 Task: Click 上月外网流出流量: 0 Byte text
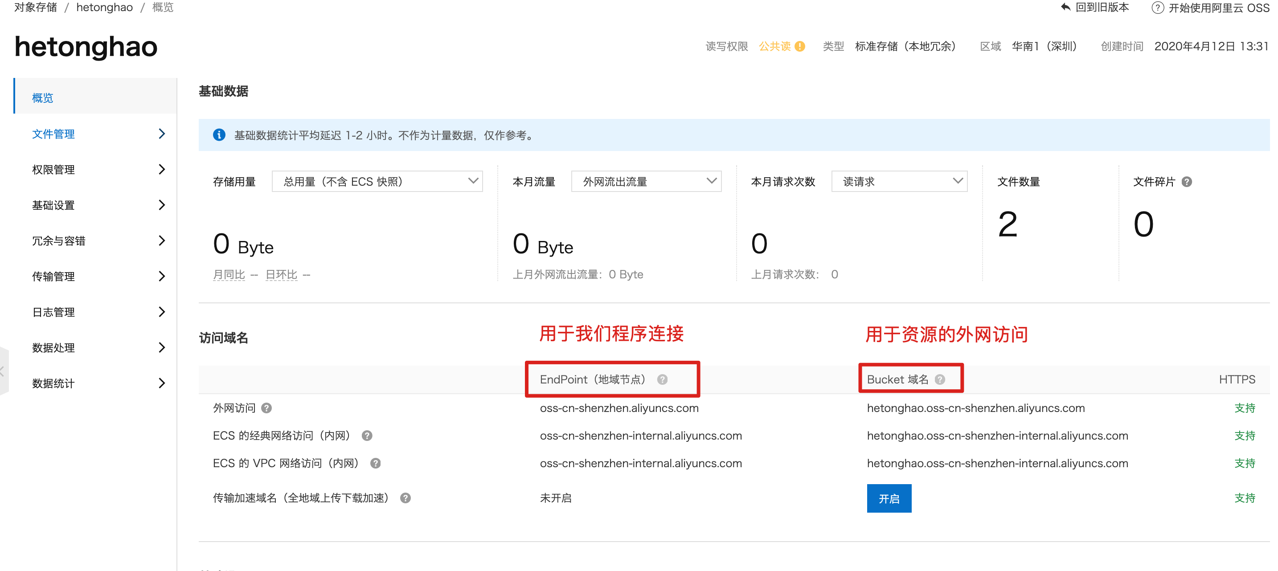click(x=578, y=274)
